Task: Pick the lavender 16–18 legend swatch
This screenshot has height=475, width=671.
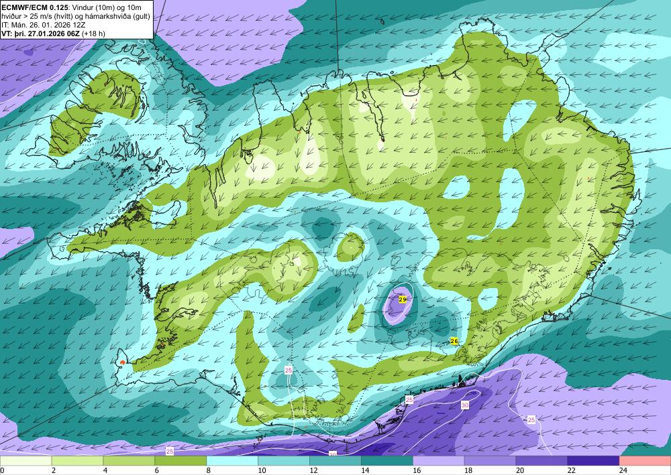Action: tap(439, 461)
